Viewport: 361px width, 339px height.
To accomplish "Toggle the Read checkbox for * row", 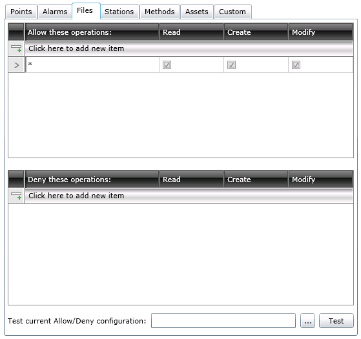I will pyautogui.click(x=167, y=65).
